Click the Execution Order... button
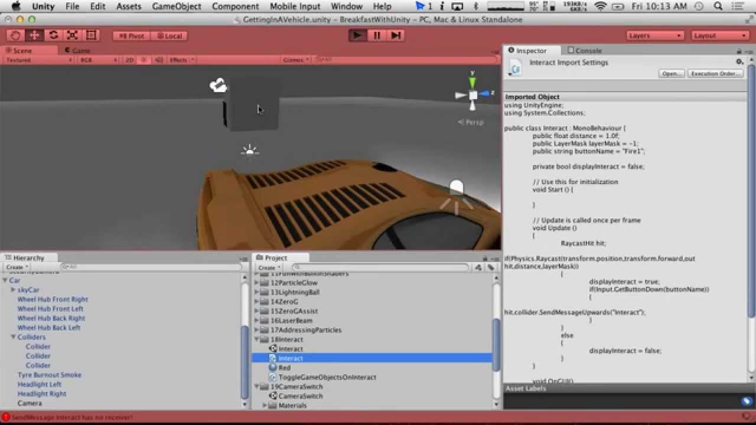The image size is (756, 425). coord(715,74)
